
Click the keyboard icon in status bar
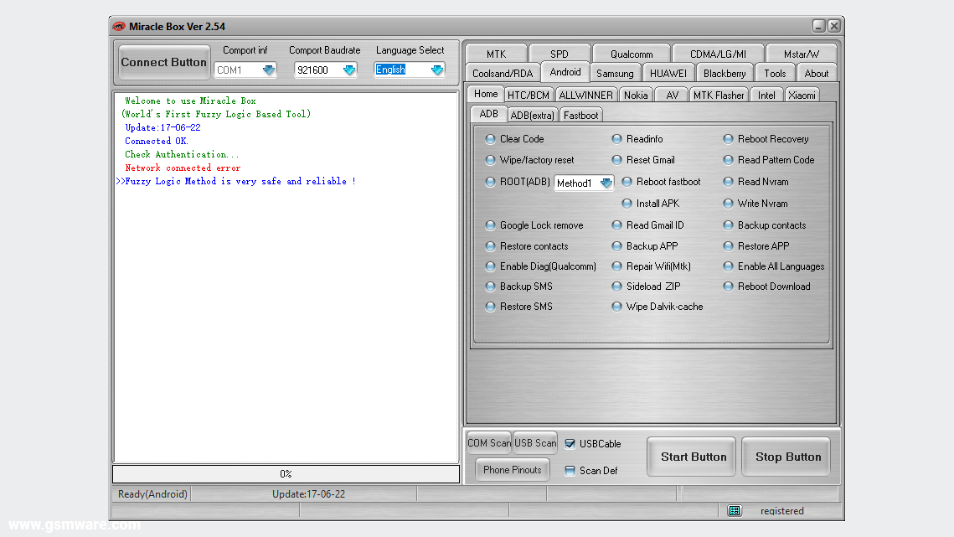coord(735,510)
